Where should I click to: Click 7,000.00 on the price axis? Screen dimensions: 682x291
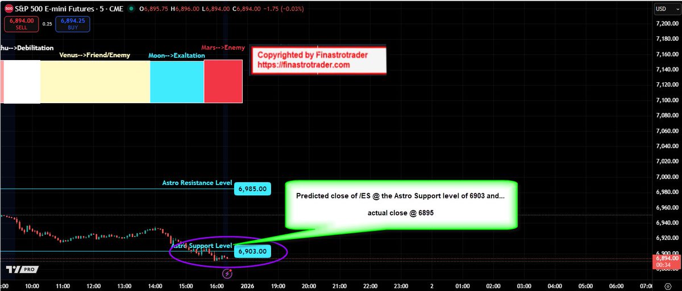(666, 177)
